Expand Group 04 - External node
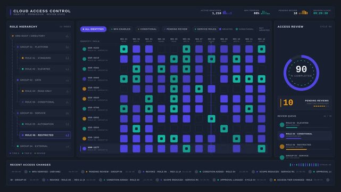 tap(43, 146)
